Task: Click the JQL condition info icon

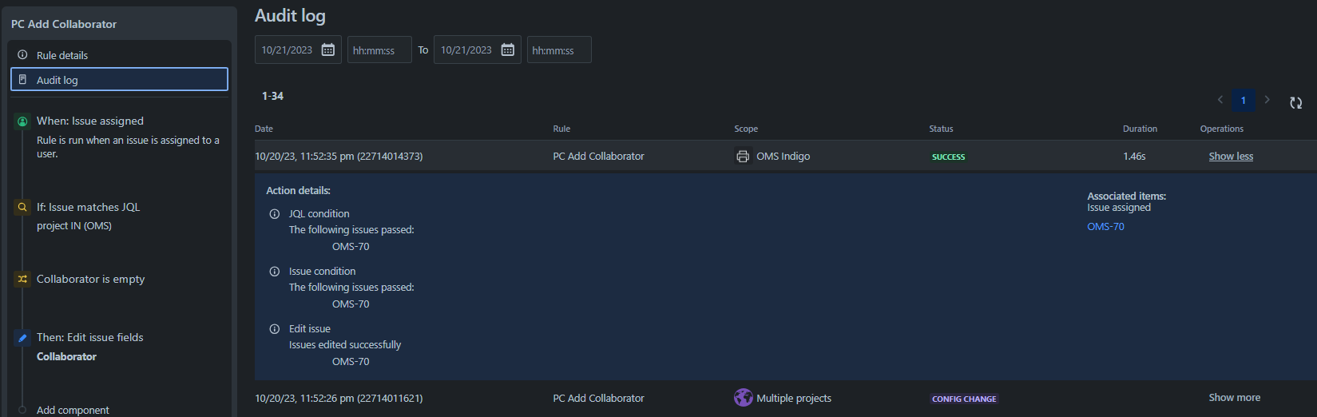Action: [x=275, y=214]
